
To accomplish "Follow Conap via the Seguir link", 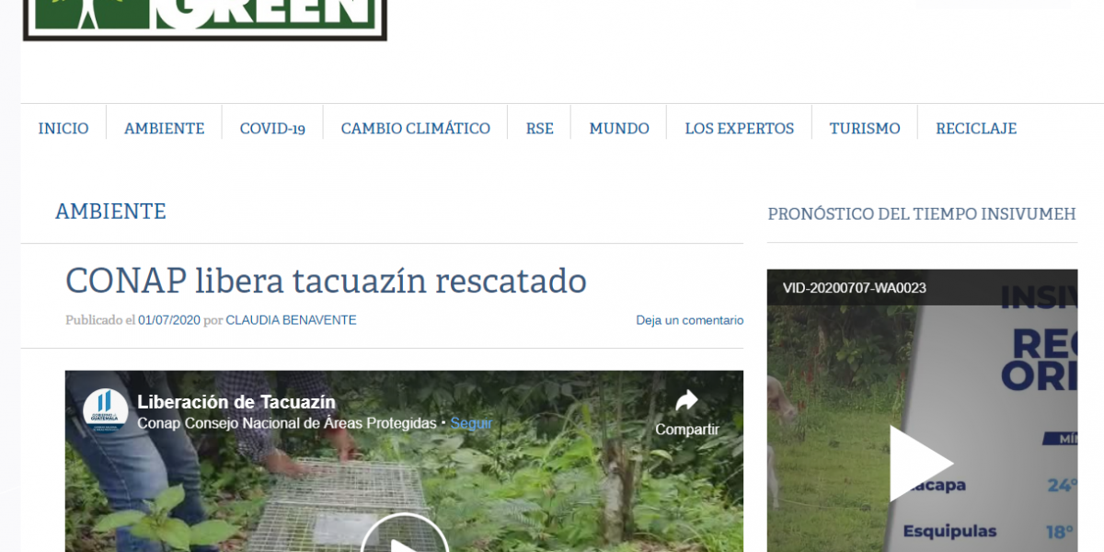I will point(471,423).
